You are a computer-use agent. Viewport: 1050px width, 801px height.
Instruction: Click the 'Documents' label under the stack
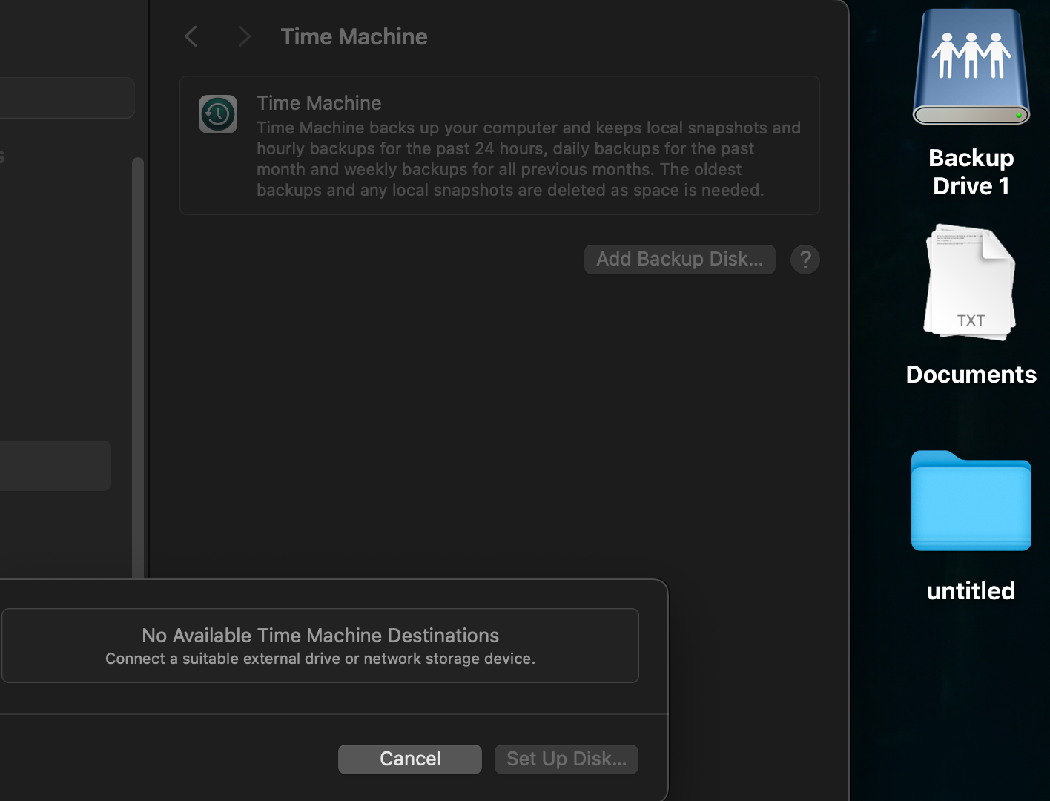pos(971,375)
